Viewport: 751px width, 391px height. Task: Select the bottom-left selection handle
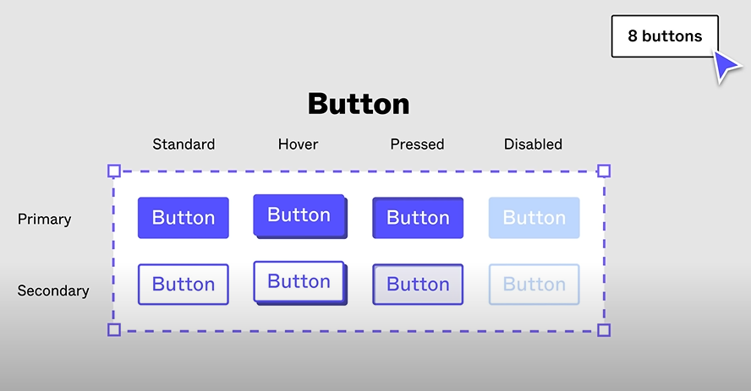coord(114,330)
